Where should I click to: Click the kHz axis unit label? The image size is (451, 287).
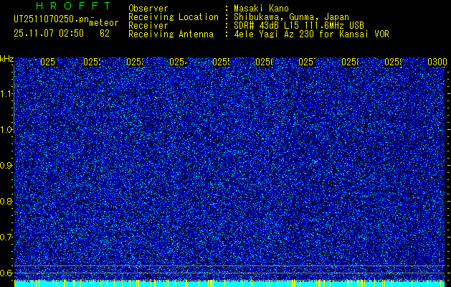[x=7, y=60]
